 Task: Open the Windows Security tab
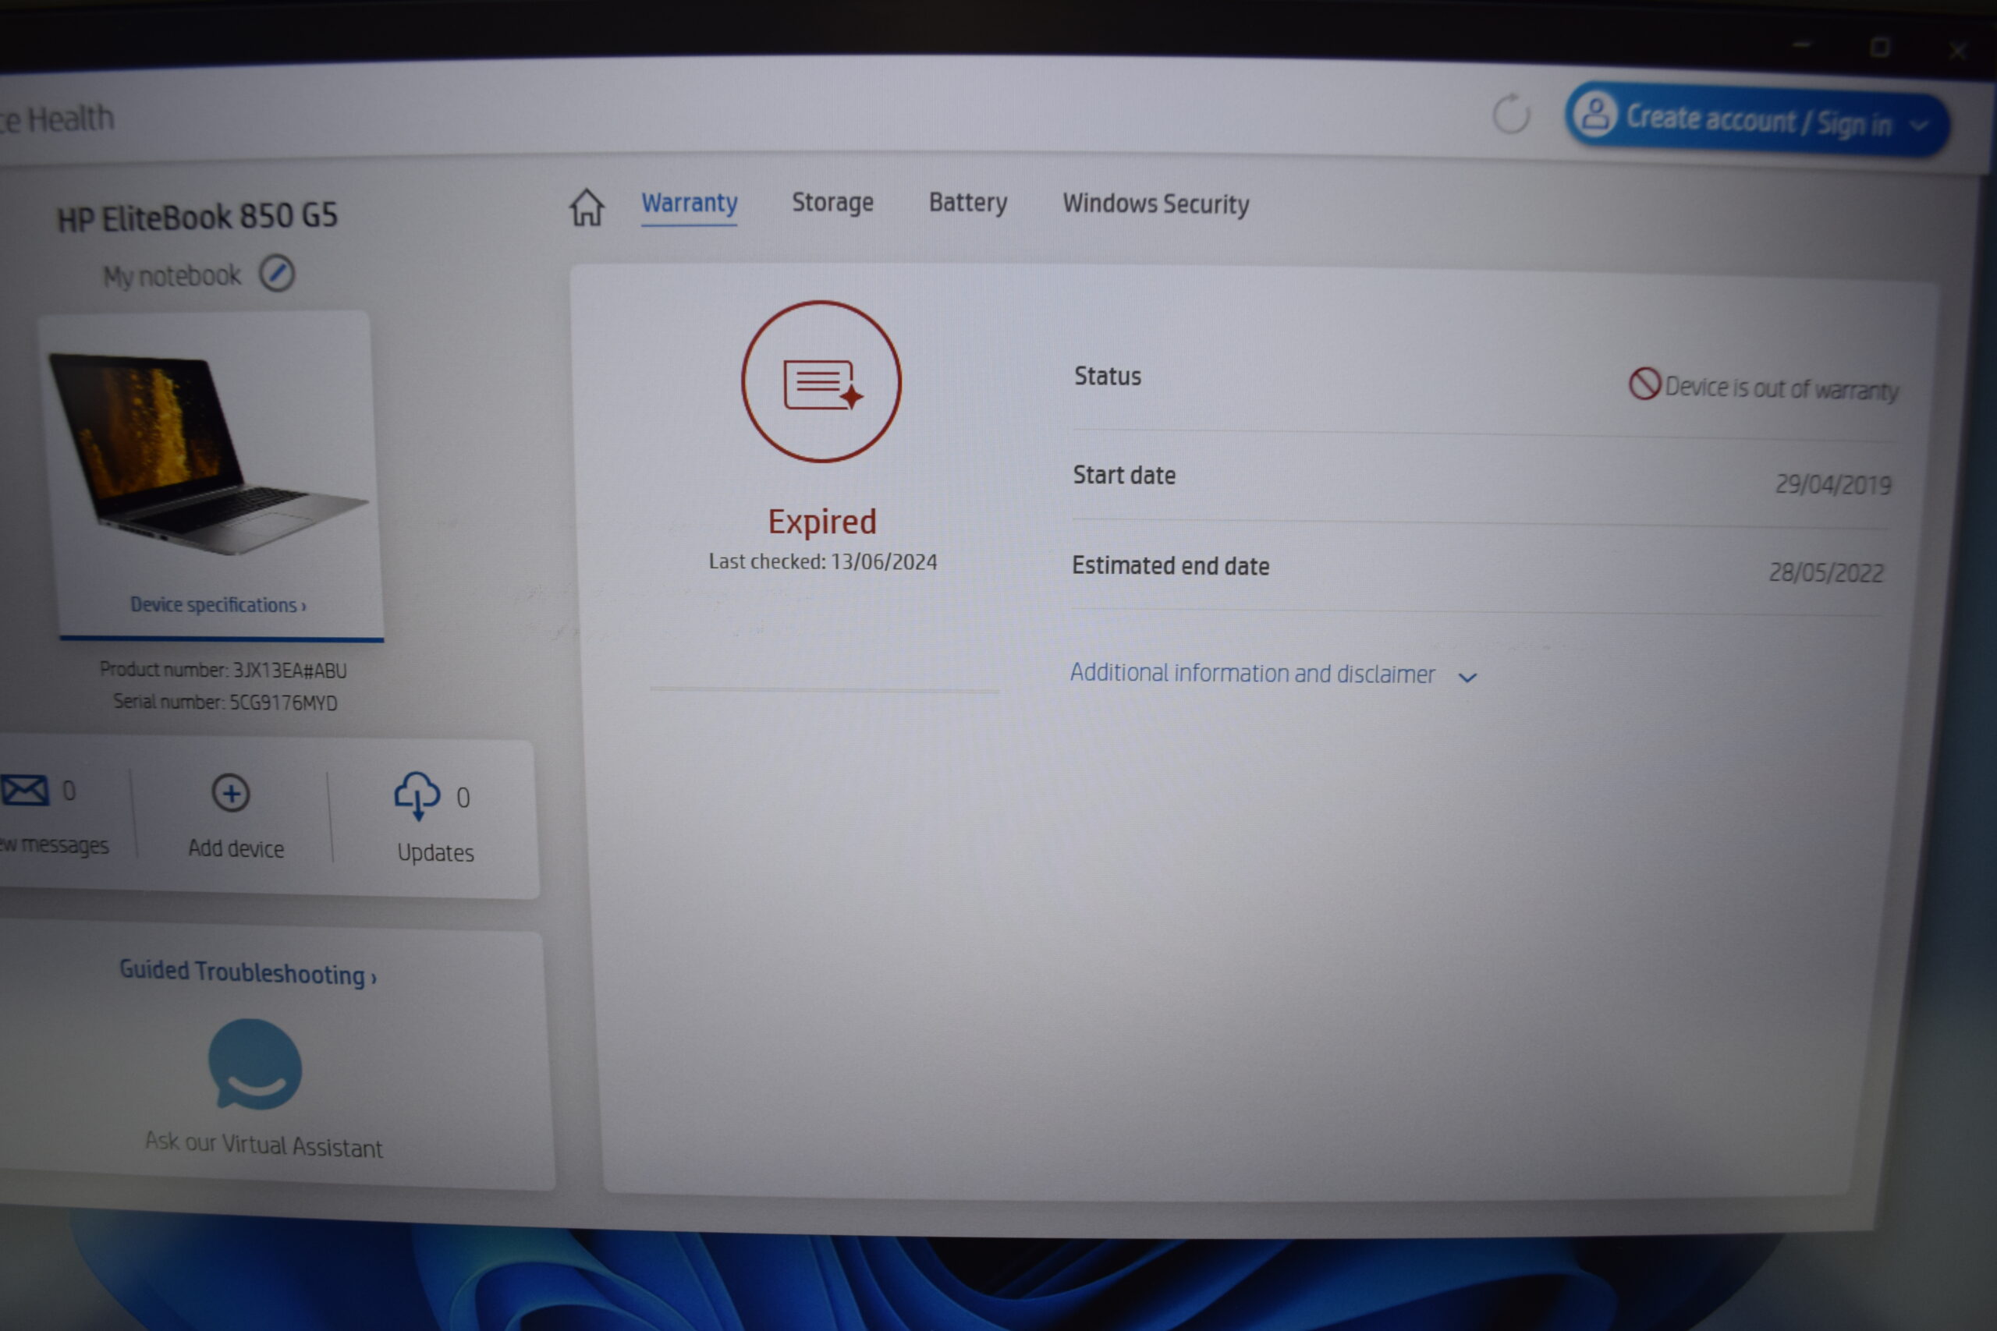pos(1155,204)
